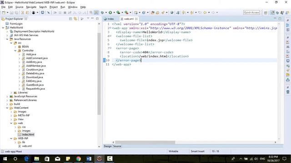Open the Windows Start menu
This screenshot has height=163, width=291.
coord(5,159)
